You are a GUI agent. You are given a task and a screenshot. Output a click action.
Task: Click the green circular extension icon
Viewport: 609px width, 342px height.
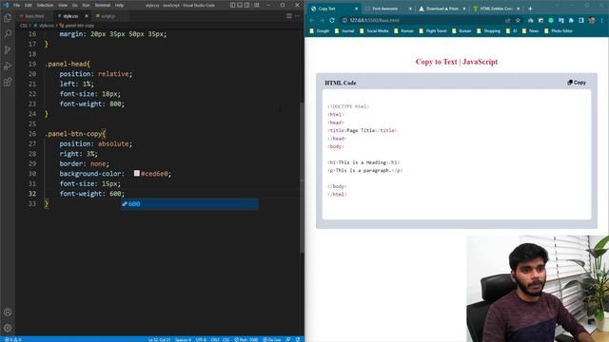point(551,20)
